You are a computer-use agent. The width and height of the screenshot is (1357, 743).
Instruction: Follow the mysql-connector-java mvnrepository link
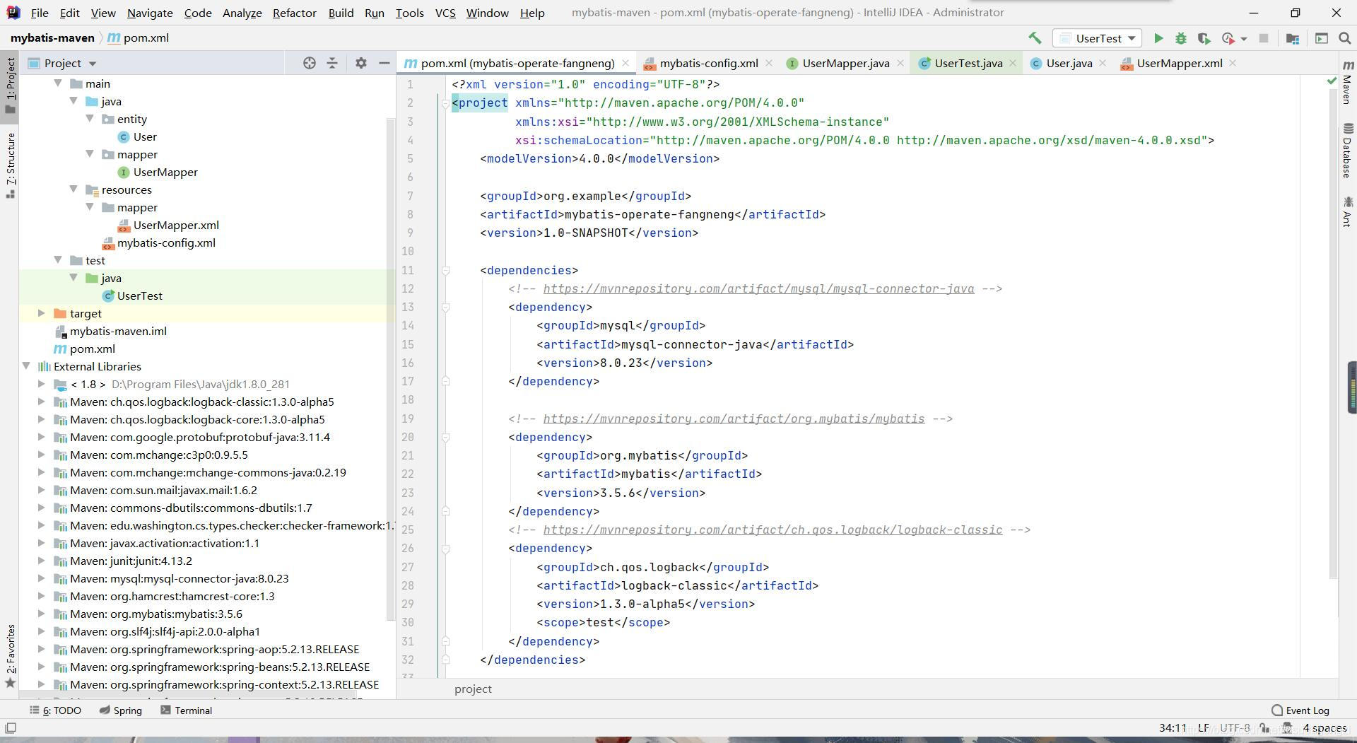coord(758,288)
